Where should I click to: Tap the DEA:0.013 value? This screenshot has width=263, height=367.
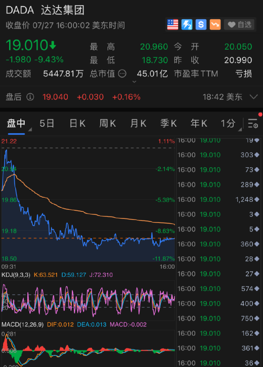coord(92,324)
